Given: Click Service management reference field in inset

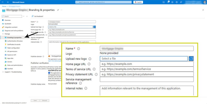Looking at the screenshot, I should [147, 79].
